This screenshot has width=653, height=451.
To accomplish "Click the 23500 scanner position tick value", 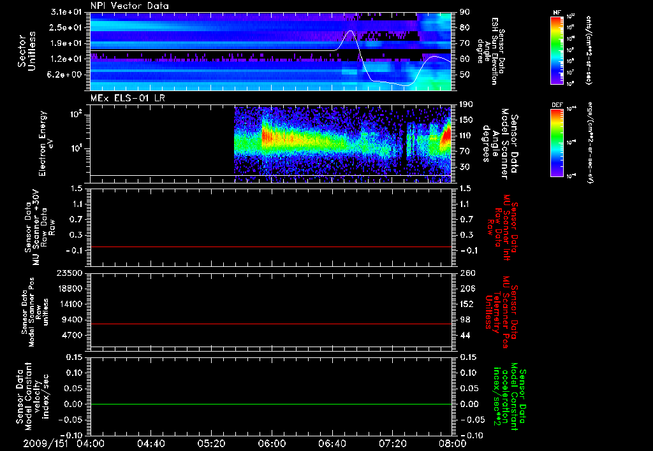I will [70, 273].
